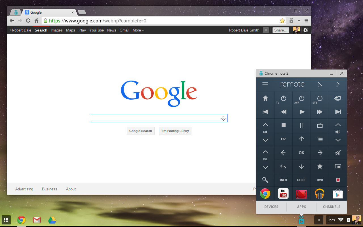The height and width of the screenshot is (227, 363).
Task: Reload the Google page
Action: click(x=28, y=20)
